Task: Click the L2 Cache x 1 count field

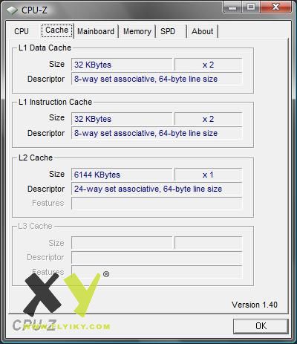Action: coord(208,175)
